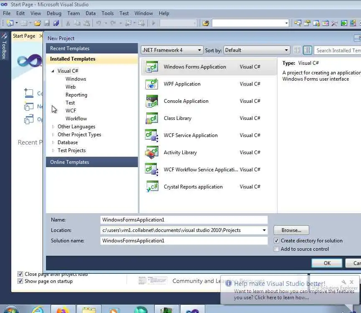Click the Save toolbar icon
361x313 pixels.
point(47,23)
